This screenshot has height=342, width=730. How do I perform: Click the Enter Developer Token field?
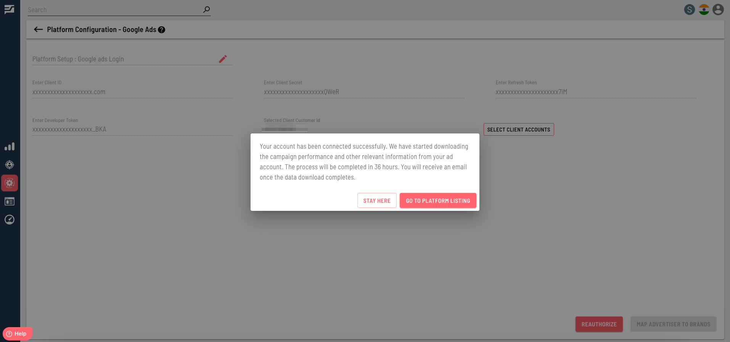132,130
